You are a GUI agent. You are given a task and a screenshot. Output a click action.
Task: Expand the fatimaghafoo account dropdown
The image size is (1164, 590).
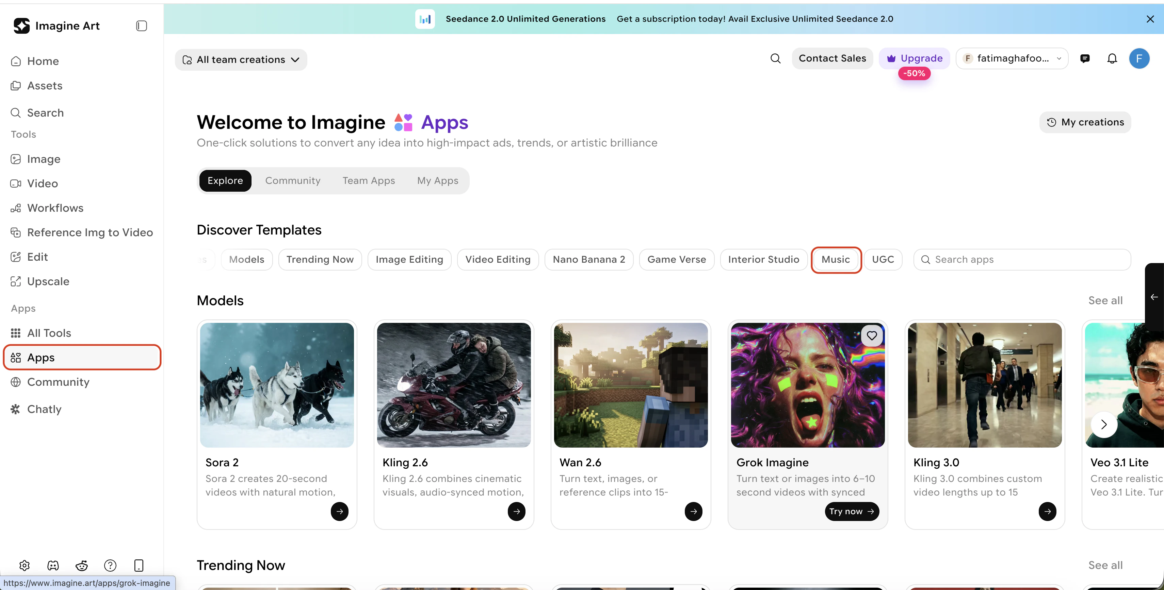pos(1012,58)
